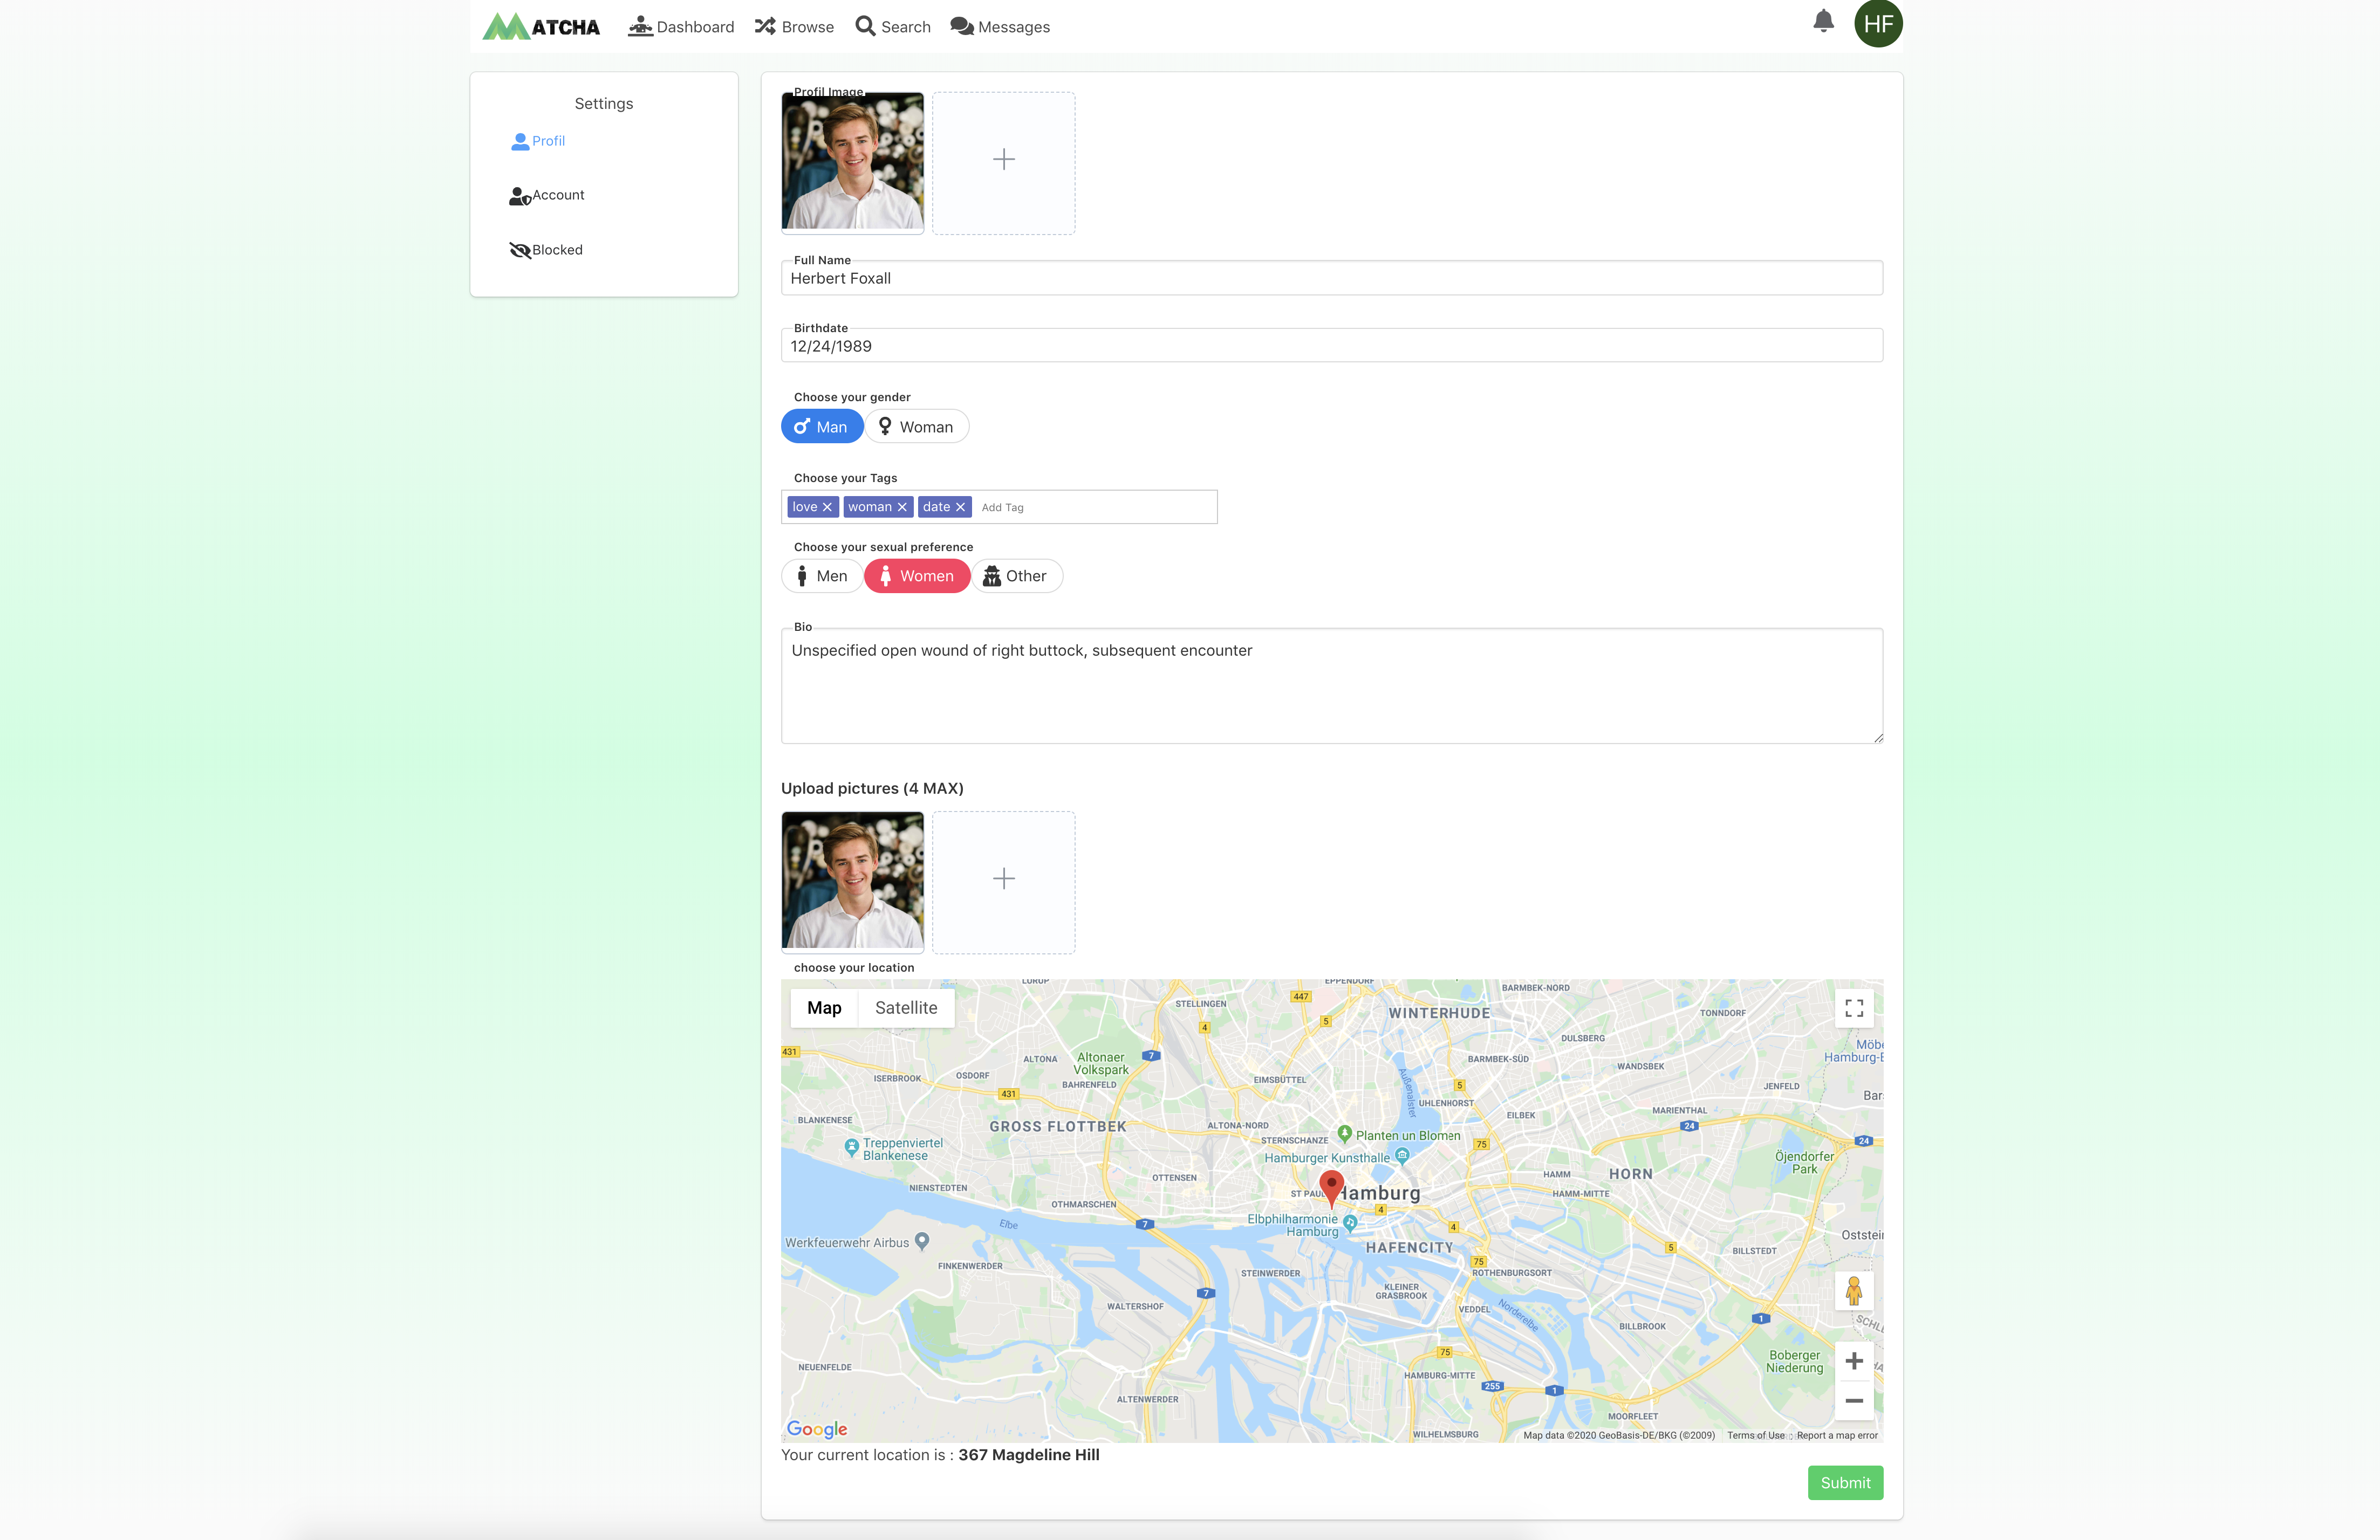Submit the profile form
The height and width of the screenshot is (1540, 2380).
tap(1844, 1483)
